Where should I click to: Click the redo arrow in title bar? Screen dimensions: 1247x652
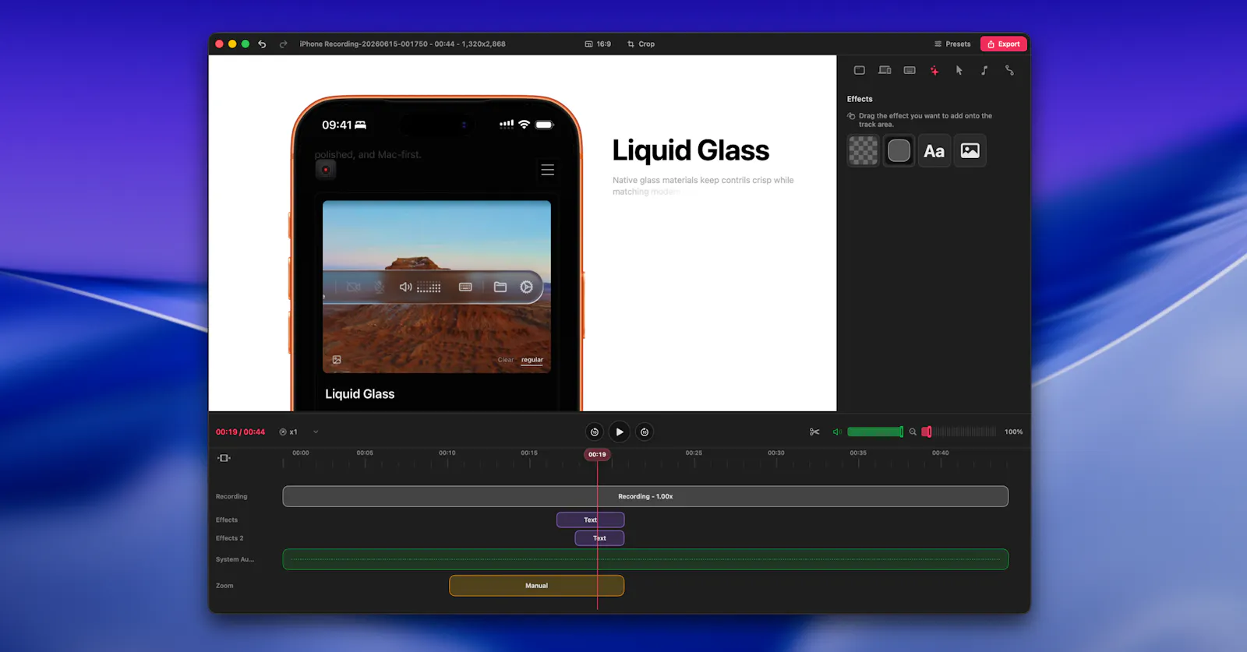(x=284, y=44)
